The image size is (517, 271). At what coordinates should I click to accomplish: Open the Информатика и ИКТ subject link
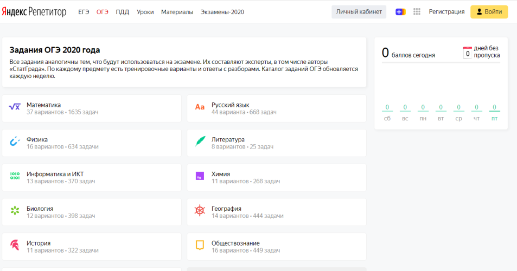55,174
